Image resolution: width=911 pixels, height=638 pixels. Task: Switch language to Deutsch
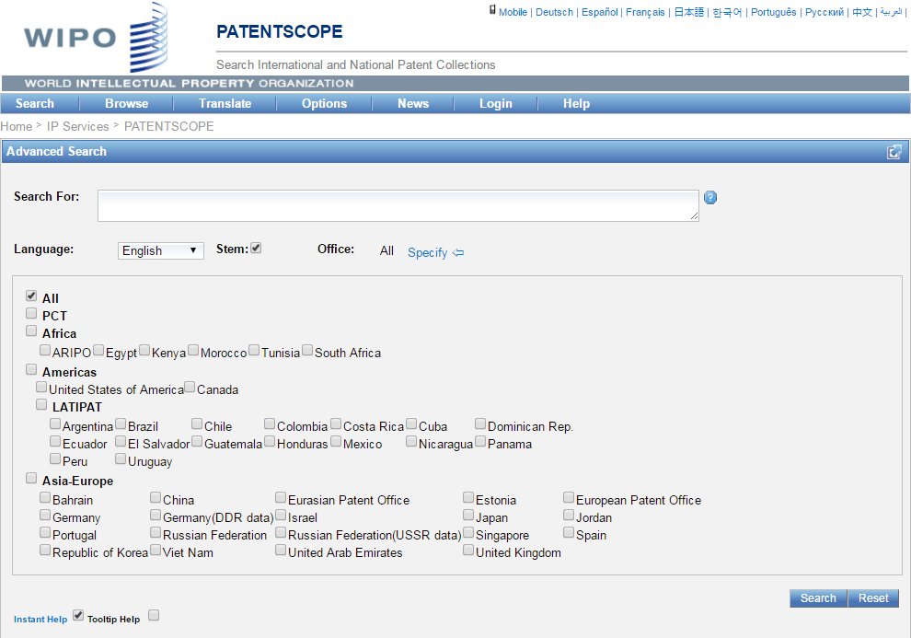point(554,12)
